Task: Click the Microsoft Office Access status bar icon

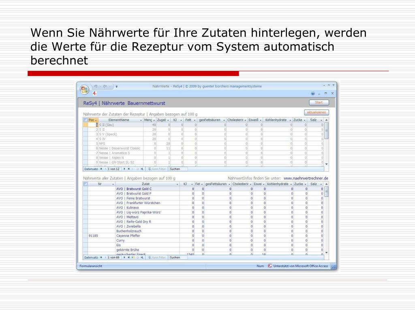Action: (270, 266)
